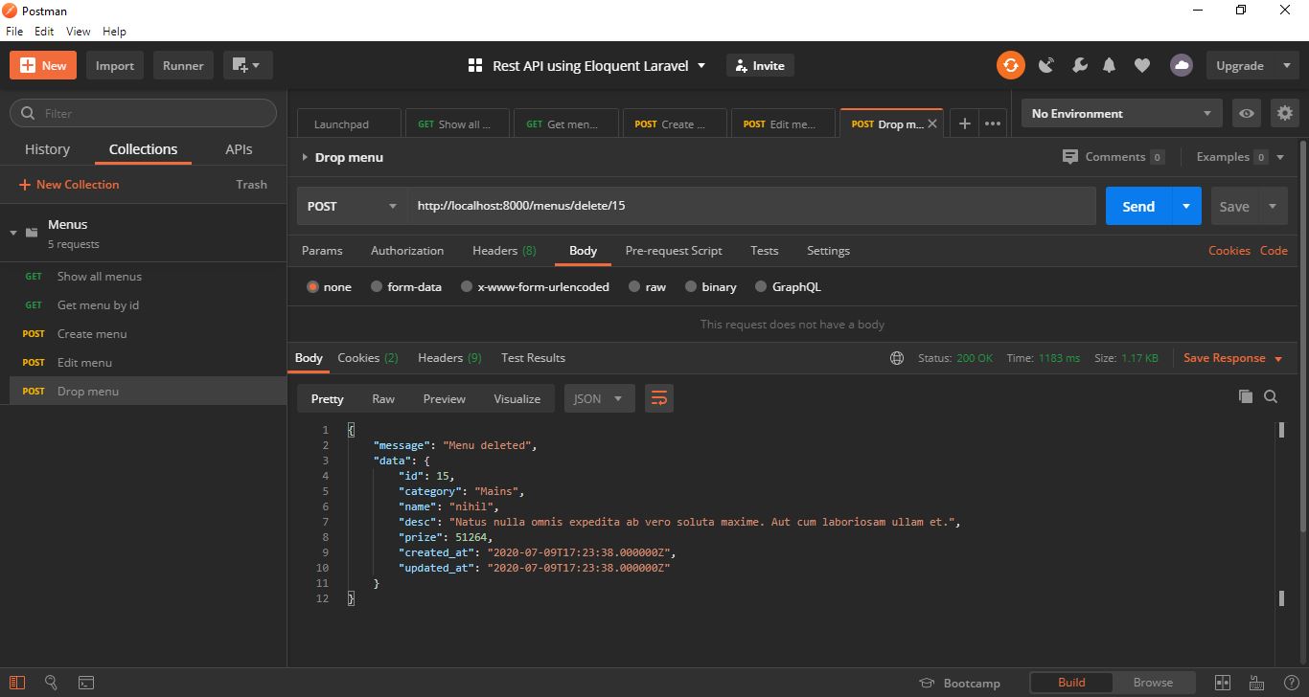The height and width of the screenshot is (697, 1309).
Task: Collapse the Menus collection
Action: point(13,233)
